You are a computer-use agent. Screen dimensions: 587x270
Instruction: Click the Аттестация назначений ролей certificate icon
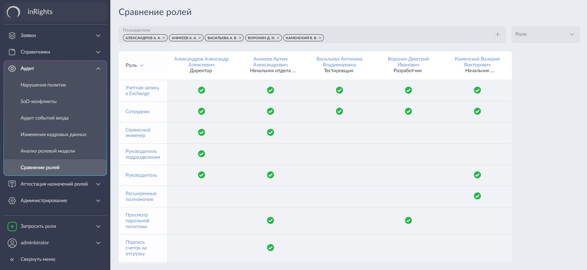tap(12, 184)
